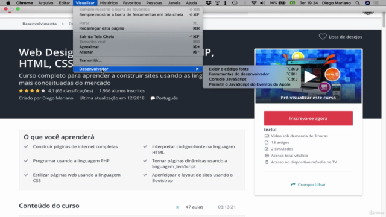Open the Apple menu

8,3
